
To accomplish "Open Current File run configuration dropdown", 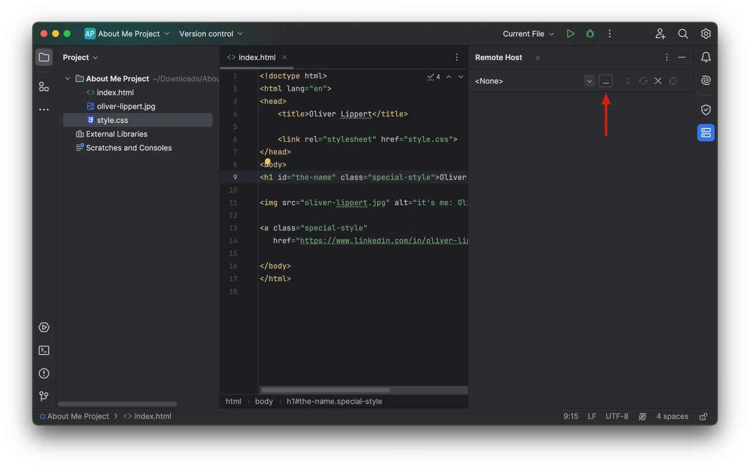I will tap(528, 33).
